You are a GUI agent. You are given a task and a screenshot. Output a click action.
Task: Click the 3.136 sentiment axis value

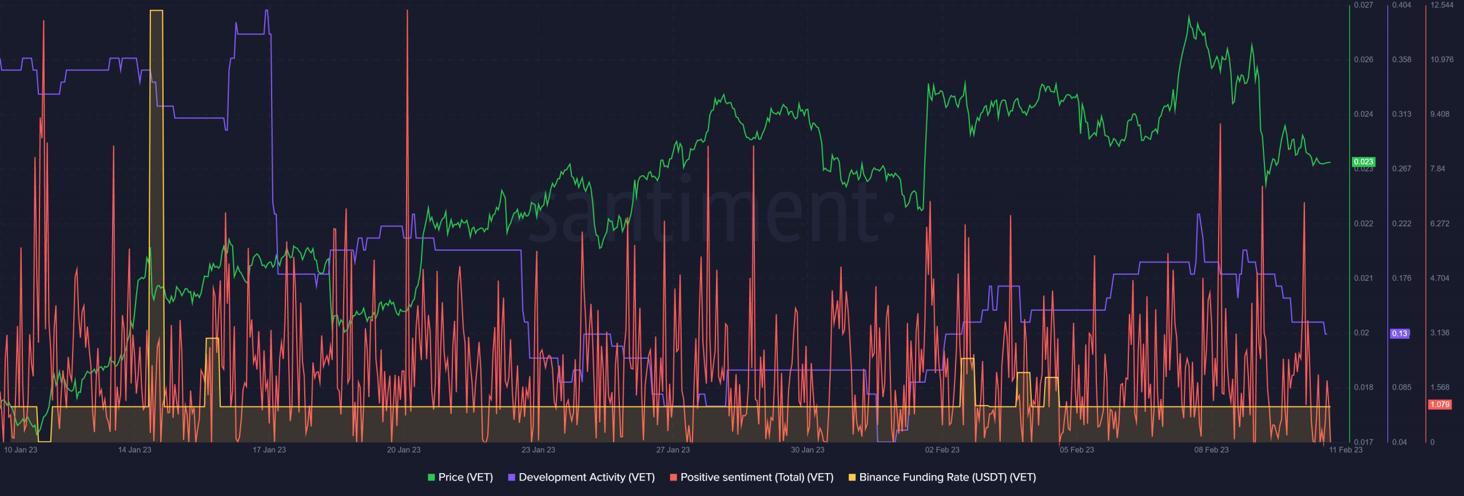1440,333
